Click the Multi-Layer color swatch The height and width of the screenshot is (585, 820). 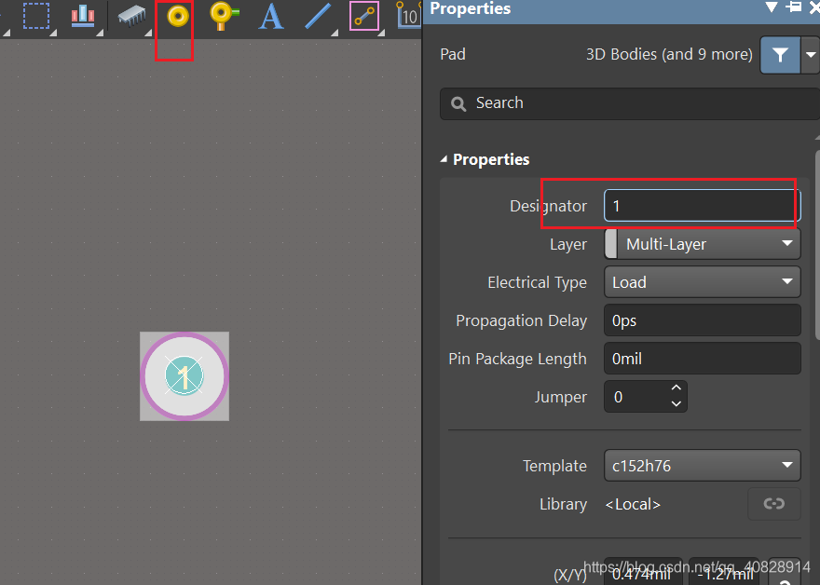pyautogui.click(x=611, y=244)
